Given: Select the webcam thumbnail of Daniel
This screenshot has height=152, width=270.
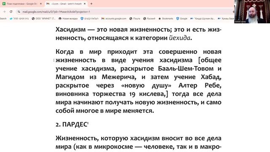Looking at the screenshot, I should point(252,11).
